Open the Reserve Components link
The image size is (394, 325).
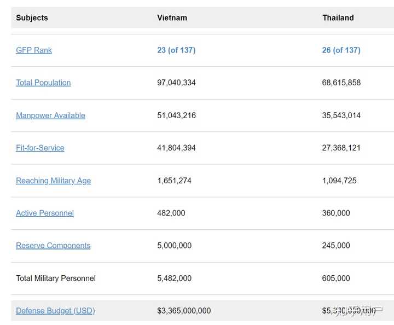click(x=53, y=246)
